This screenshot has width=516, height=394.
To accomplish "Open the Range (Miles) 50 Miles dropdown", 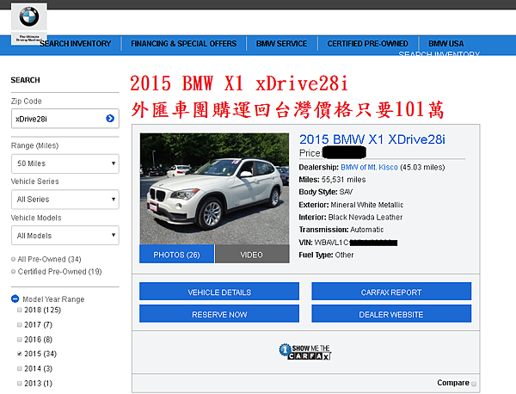I will pos(65,163).
